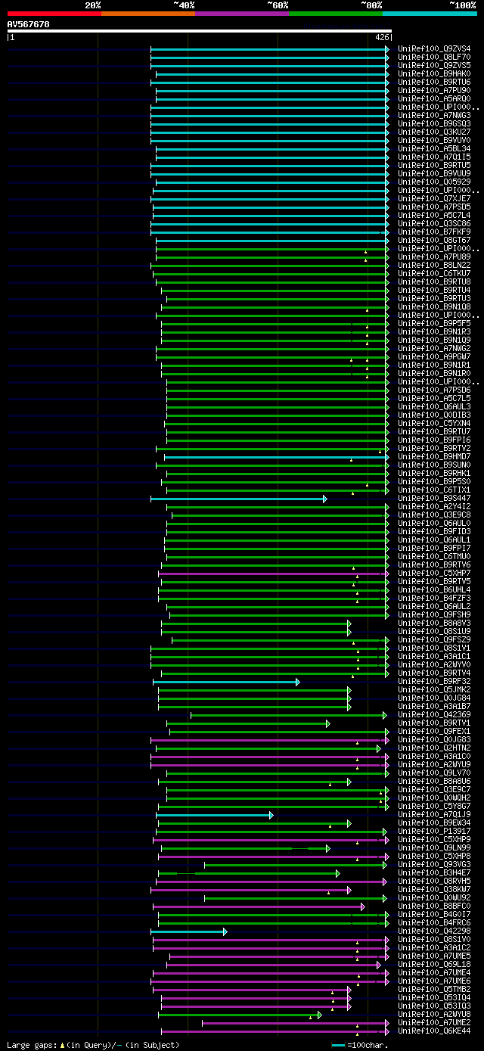Select the UniRef100_Q42369 label
Viewport: 484px width, 1051px height.
(435, 714)
